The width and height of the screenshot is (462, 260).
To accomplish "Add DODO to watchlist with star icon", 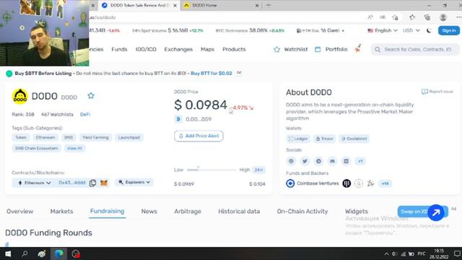I will coord(91,96).
